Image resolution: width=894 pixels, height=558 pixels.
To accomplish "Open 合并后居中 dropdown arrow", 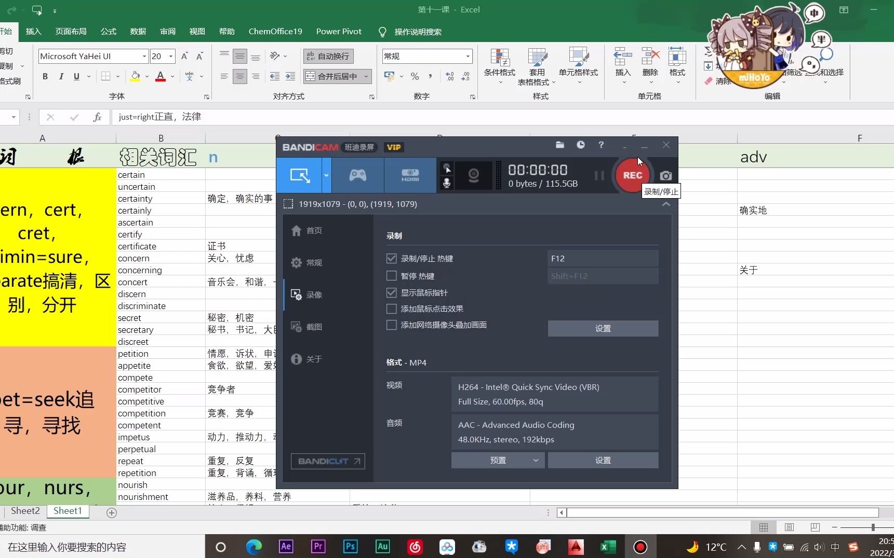I will 366,76.
